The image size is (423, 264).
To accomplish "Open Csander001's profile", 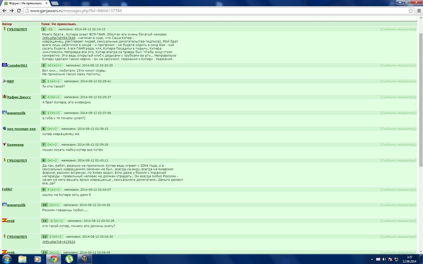I will pos(17,65).
